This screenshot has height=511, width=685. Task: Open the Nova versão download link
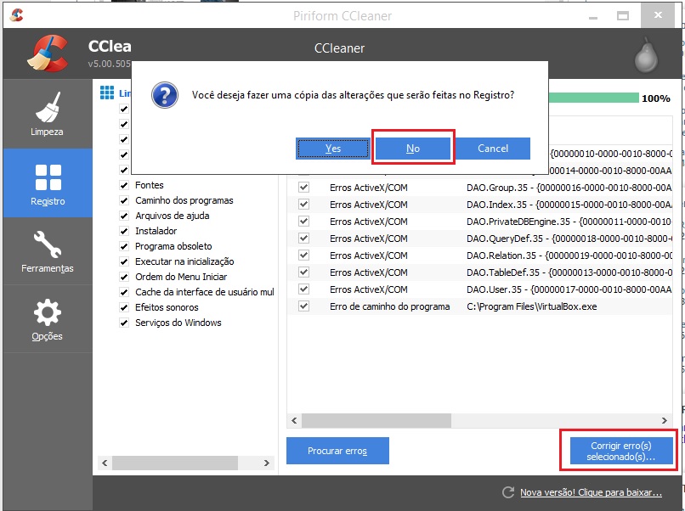point(591,492)
